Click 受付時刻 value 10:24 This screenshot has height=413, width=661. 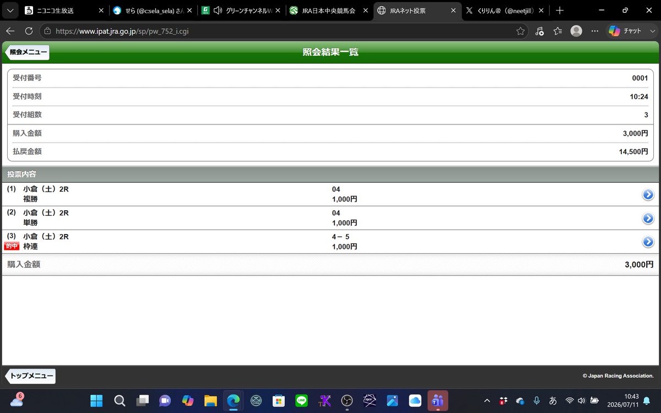tap(640, 96)
